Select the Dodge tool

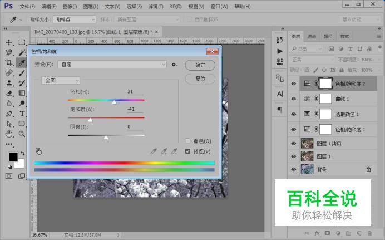(x=22, y=104)
